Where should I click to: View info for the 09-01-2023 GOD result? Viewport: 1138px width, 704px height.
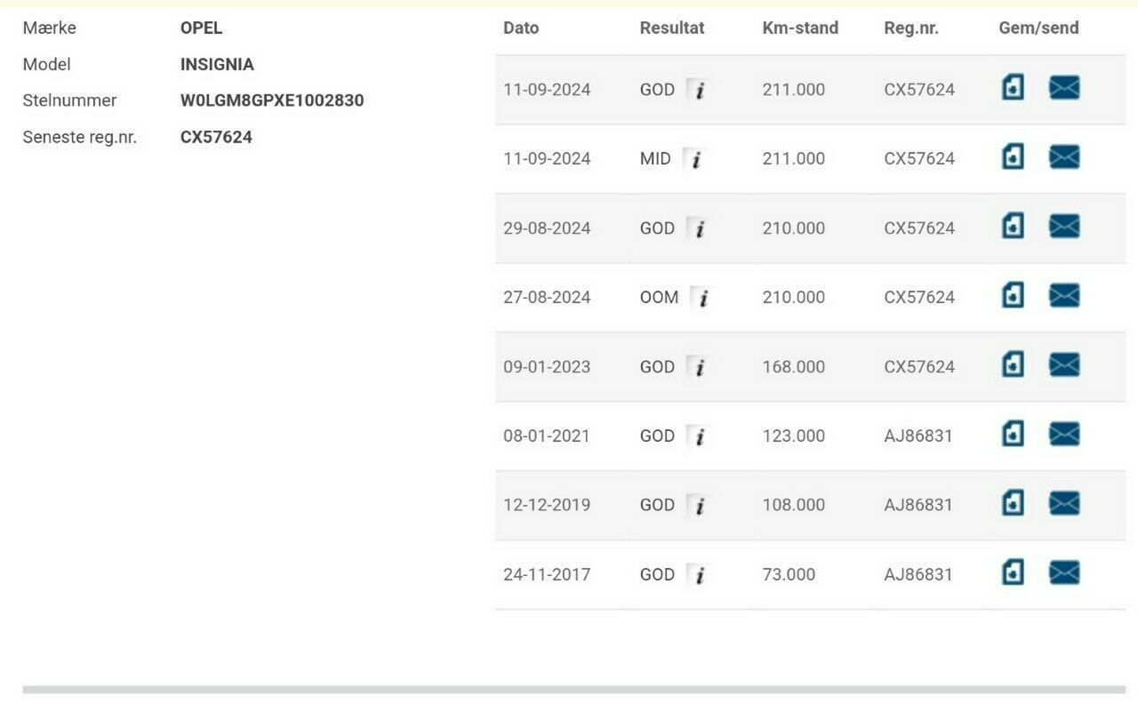click(x=699, y=367)
